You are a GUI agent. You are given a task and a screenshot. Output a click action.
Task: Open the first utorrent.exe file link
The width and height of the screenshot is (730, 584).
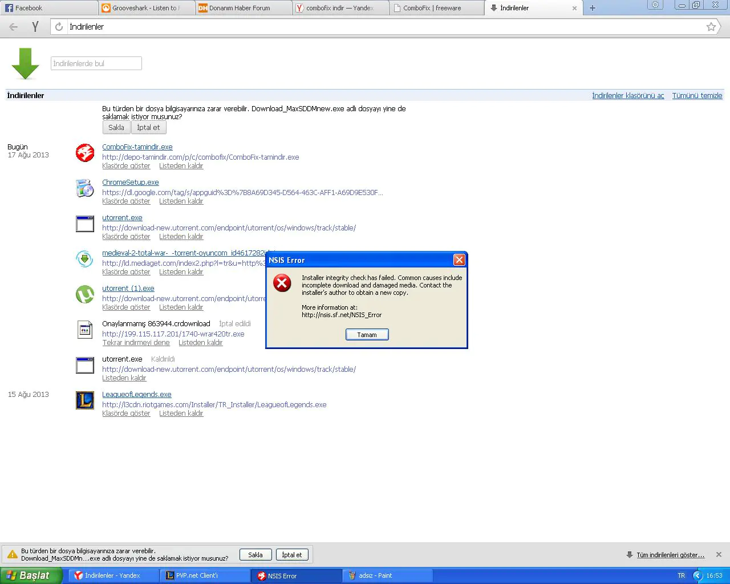point(122,218)
